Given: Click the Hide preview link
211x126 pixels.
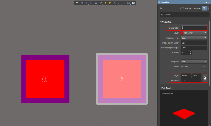Looking at the screenshot, I should click(x=167, y=93).
